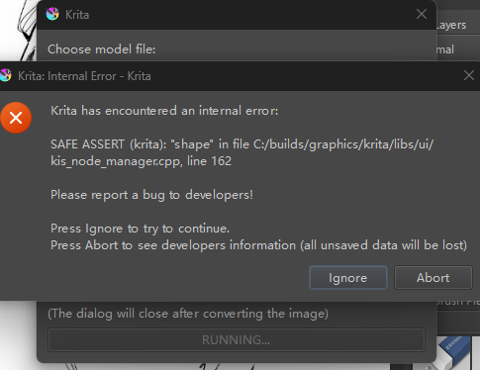Click the Krita model dialog title text
Viewport: 480px width, 370px height.
(77, 15)
